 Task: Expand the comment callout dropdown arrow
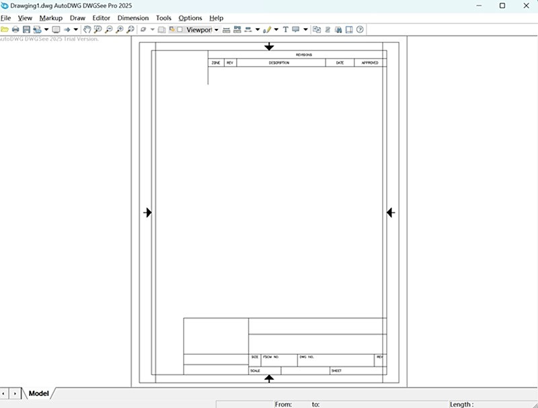click(305, 30)
